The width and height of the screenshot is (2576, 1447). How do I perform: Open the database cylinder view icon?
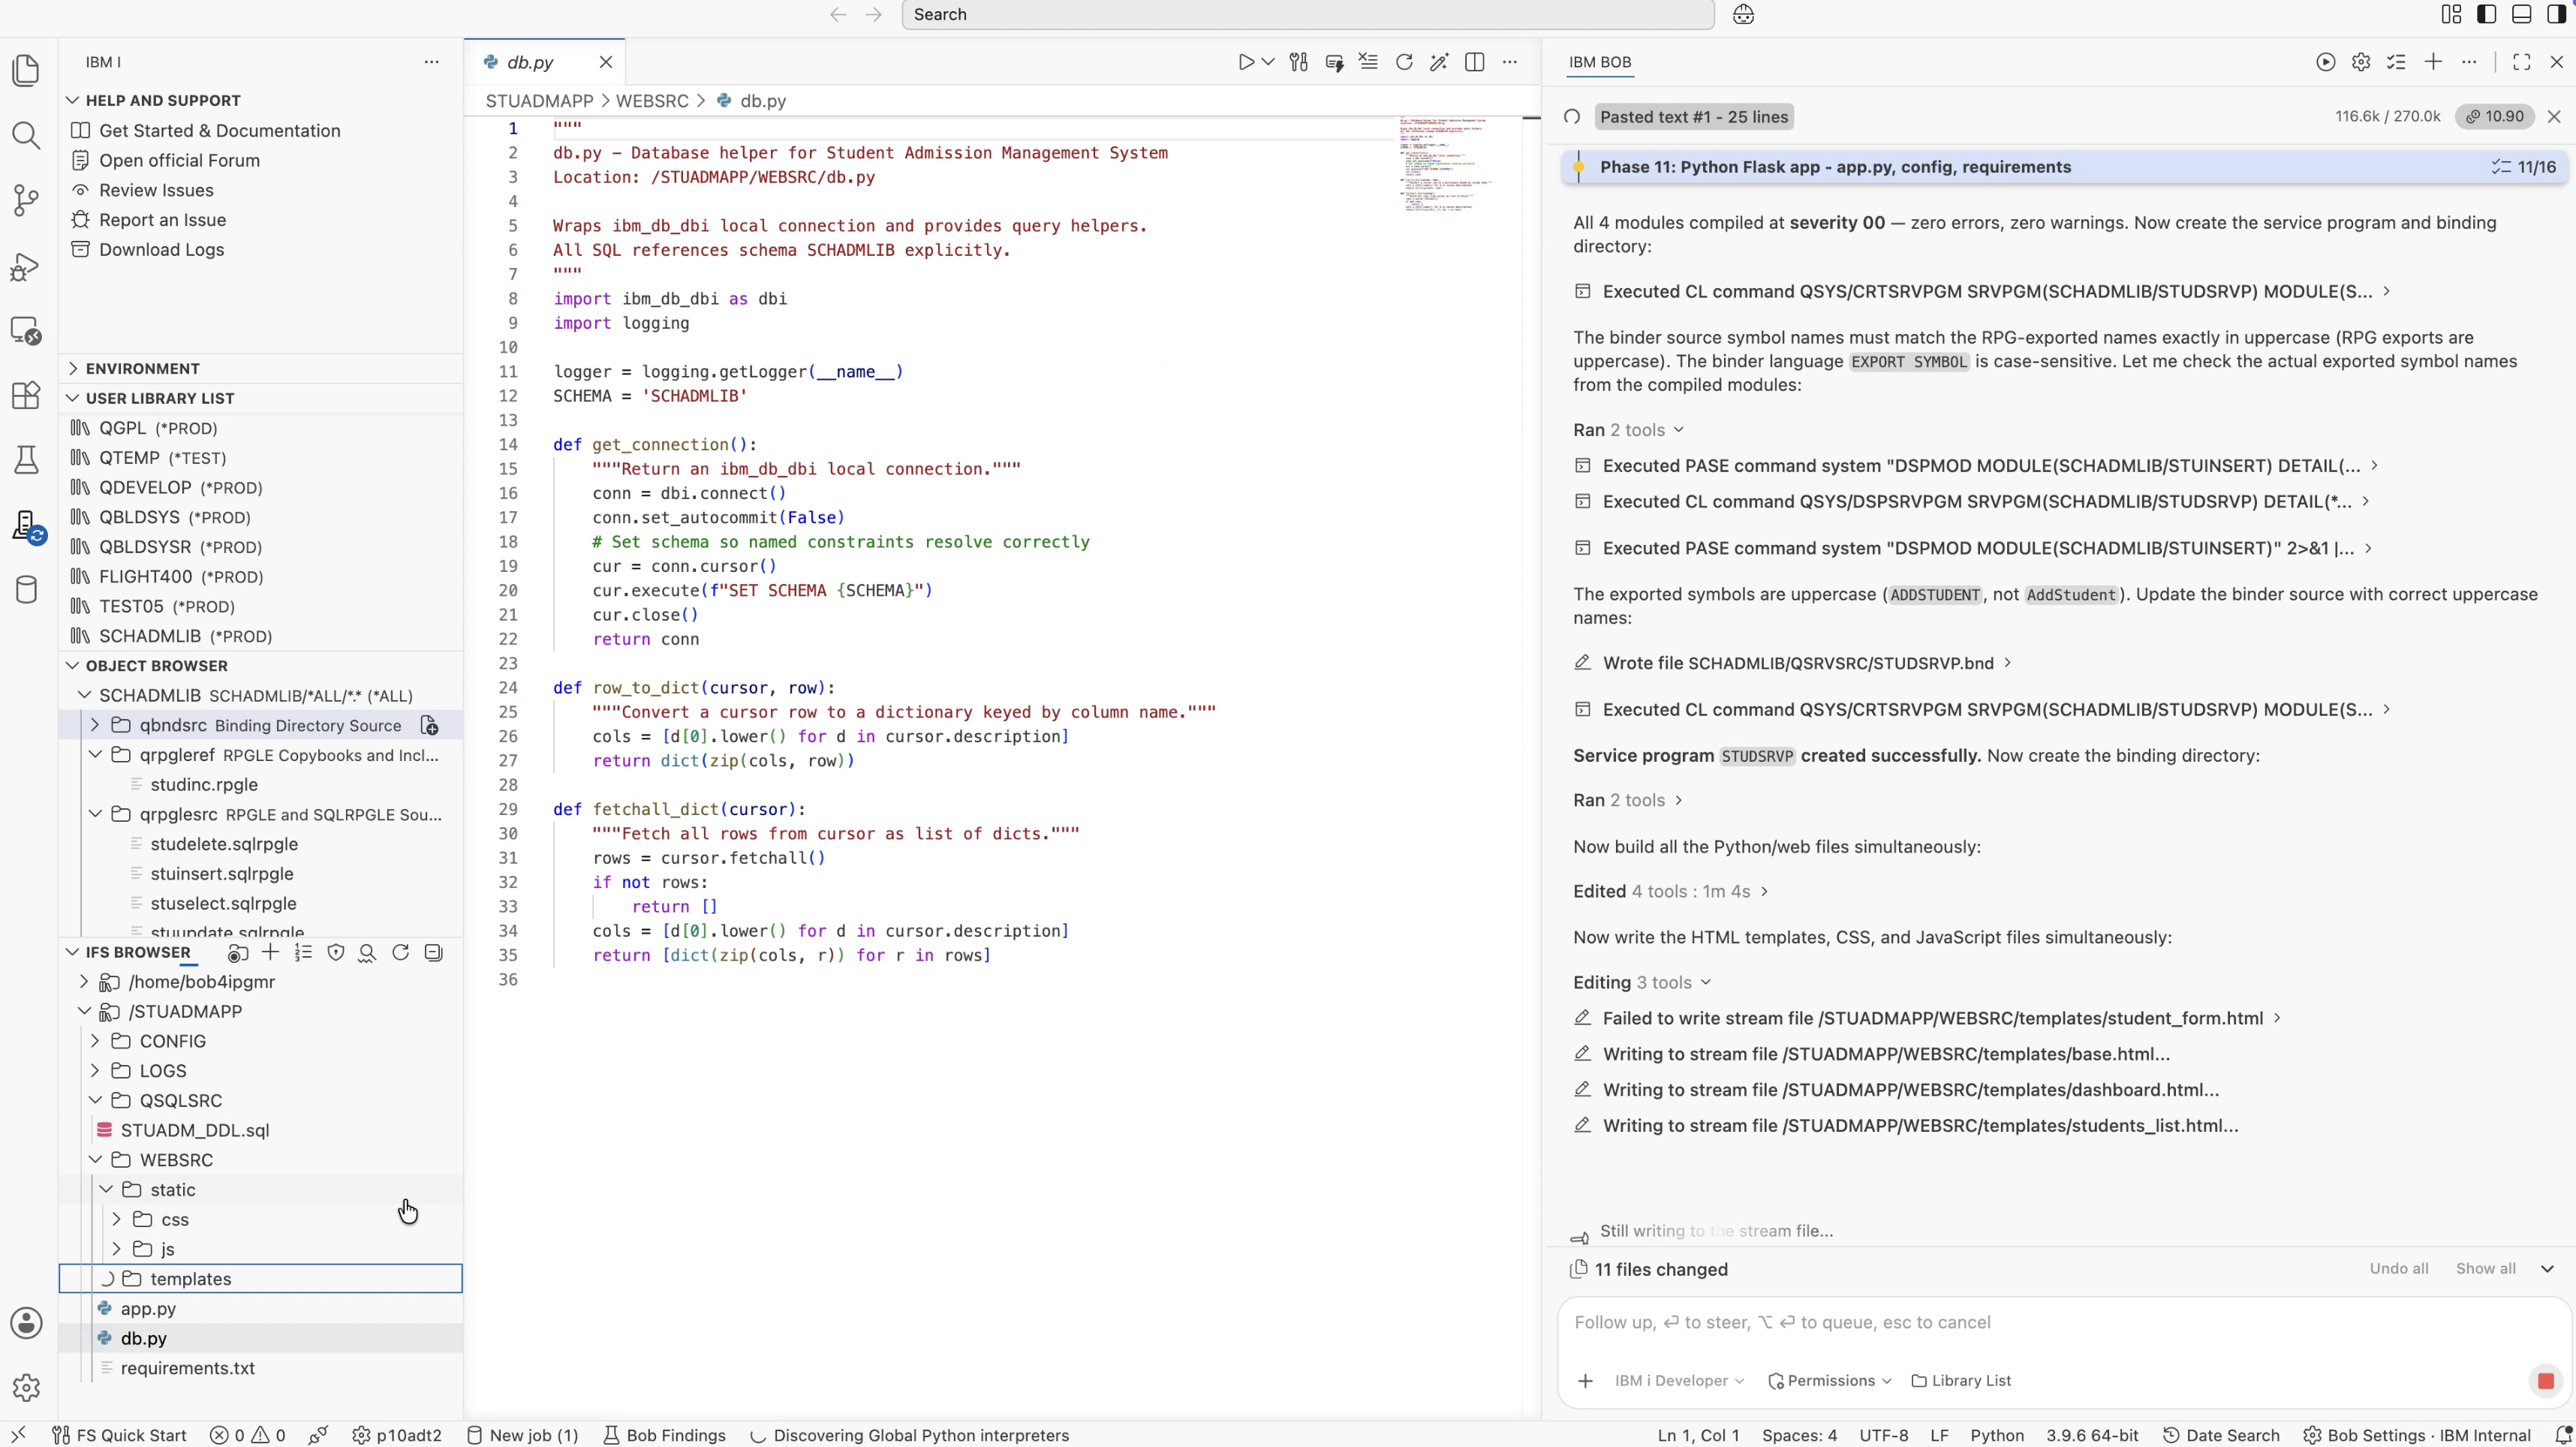point(26,589)
